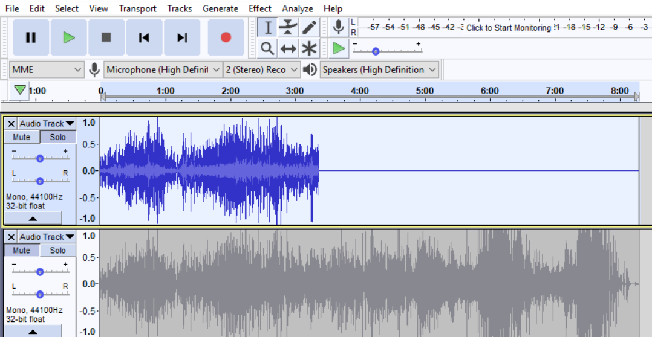
Task: Open the second Audio Track name dropdown
Action: 47,237
